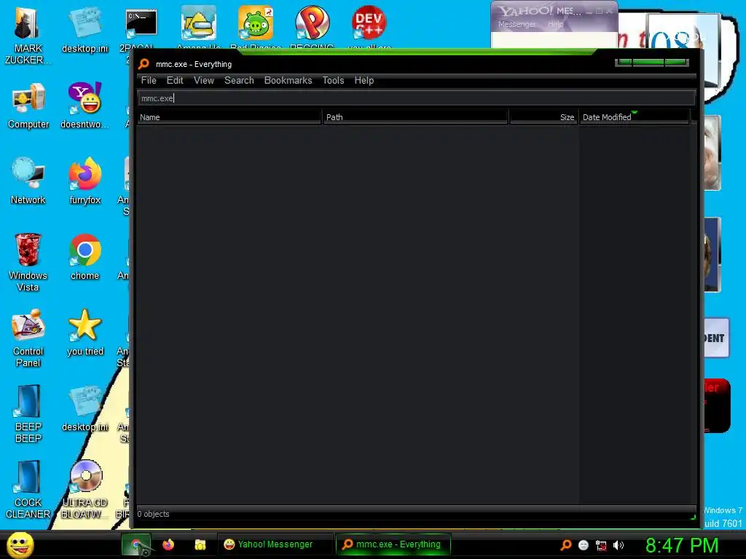Open the Bookmarks menu
Viewport: 746px width, 559px height.
(288, 80)
